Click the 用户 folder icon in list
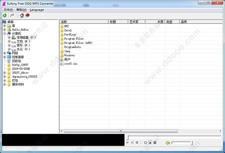The width and height of the screenshot is (225, 153). (62, 59)
